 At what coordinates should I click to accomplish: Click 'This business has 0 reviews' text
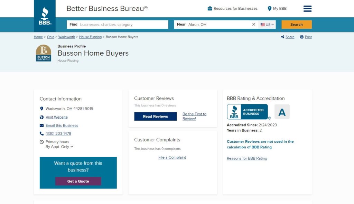155,105
